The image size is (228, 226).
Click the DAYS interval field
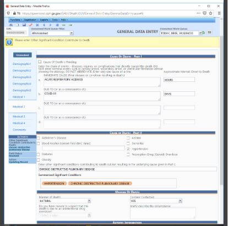point(179,94)
